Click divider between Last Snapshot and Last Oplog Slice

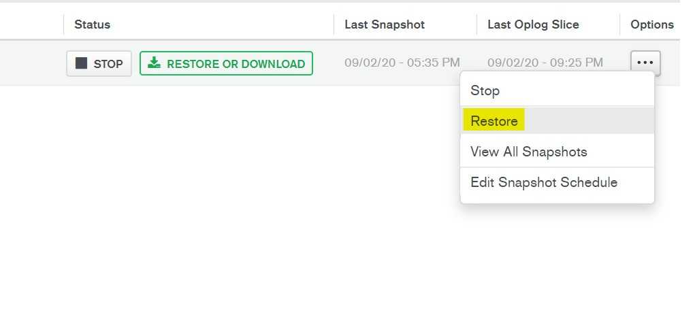point(477,24)
